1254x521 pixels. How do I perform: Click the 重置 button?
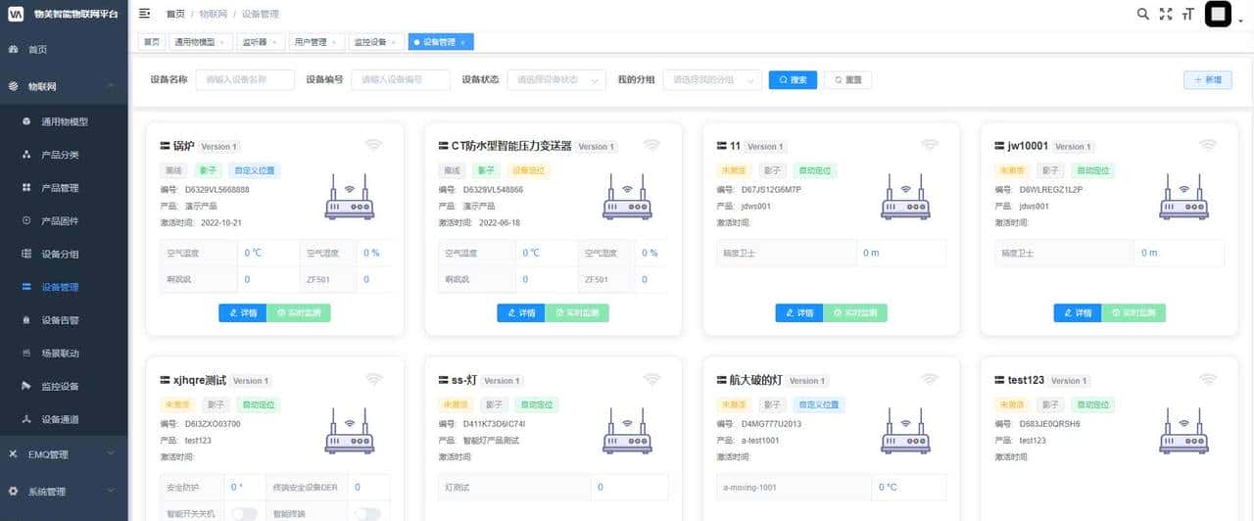(847, 80)
